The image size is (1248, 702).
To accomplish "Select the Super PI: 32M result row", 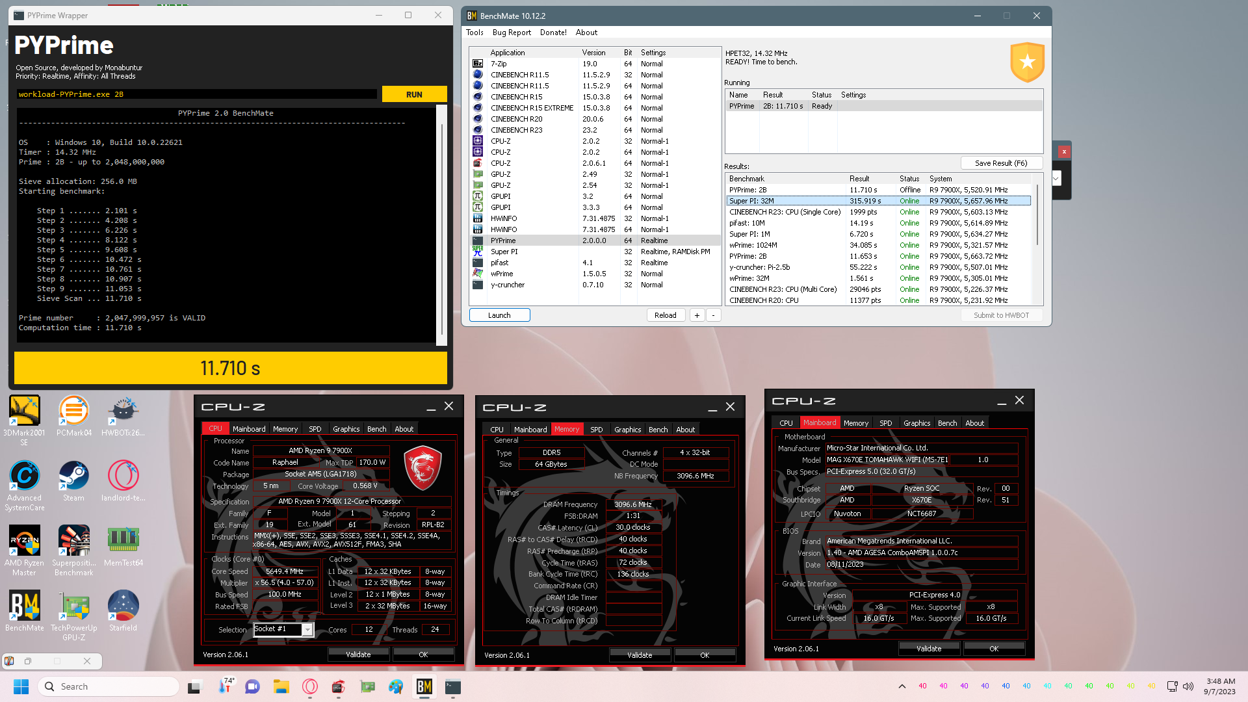I will pos(879,201).
